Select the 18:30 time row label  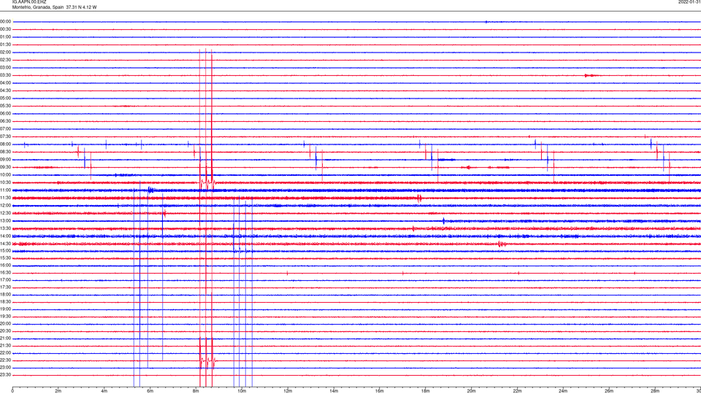(x=5, y=302)
